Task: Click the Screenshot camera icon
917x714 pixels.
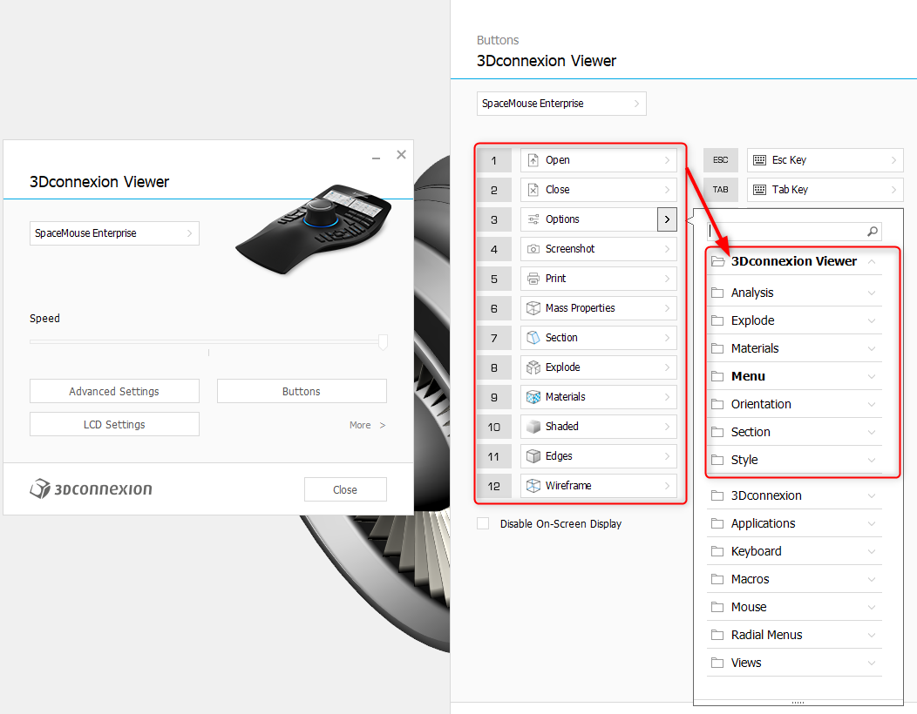Action: (x=533, y=249)
